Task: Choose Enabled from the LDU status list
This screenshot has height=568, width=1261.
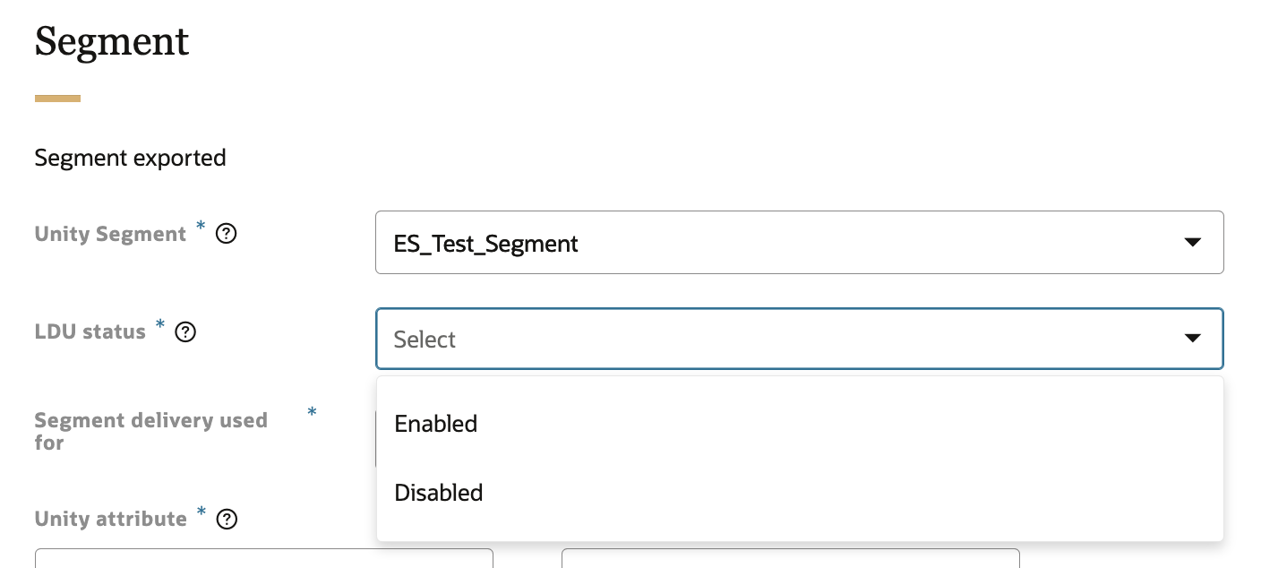Action: pyautogui.click(x=436, y=423)
